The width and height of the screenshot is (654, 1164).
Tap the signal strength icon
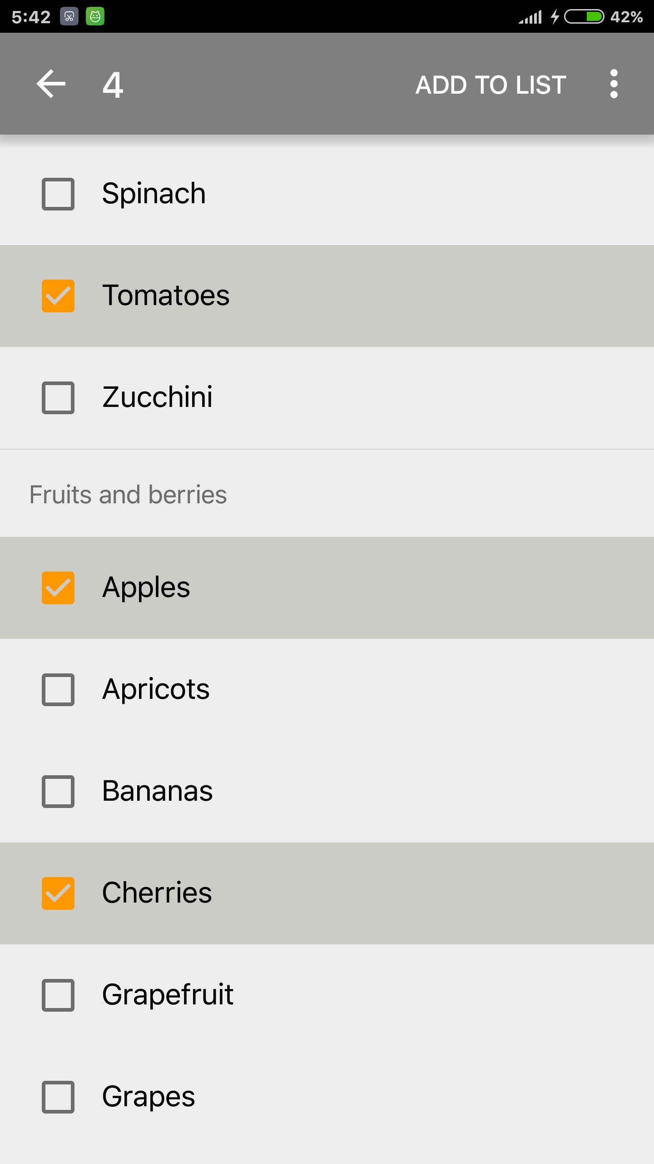tap(530, 17)
